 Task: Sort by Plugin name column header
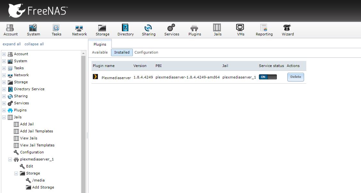click(104, 66)
